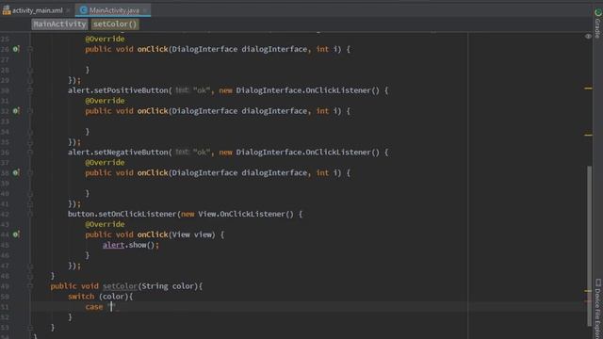Place cursor on alert.show() statement
The height and width of the screenshot is (339, 603).
click(x=131, y=245)
